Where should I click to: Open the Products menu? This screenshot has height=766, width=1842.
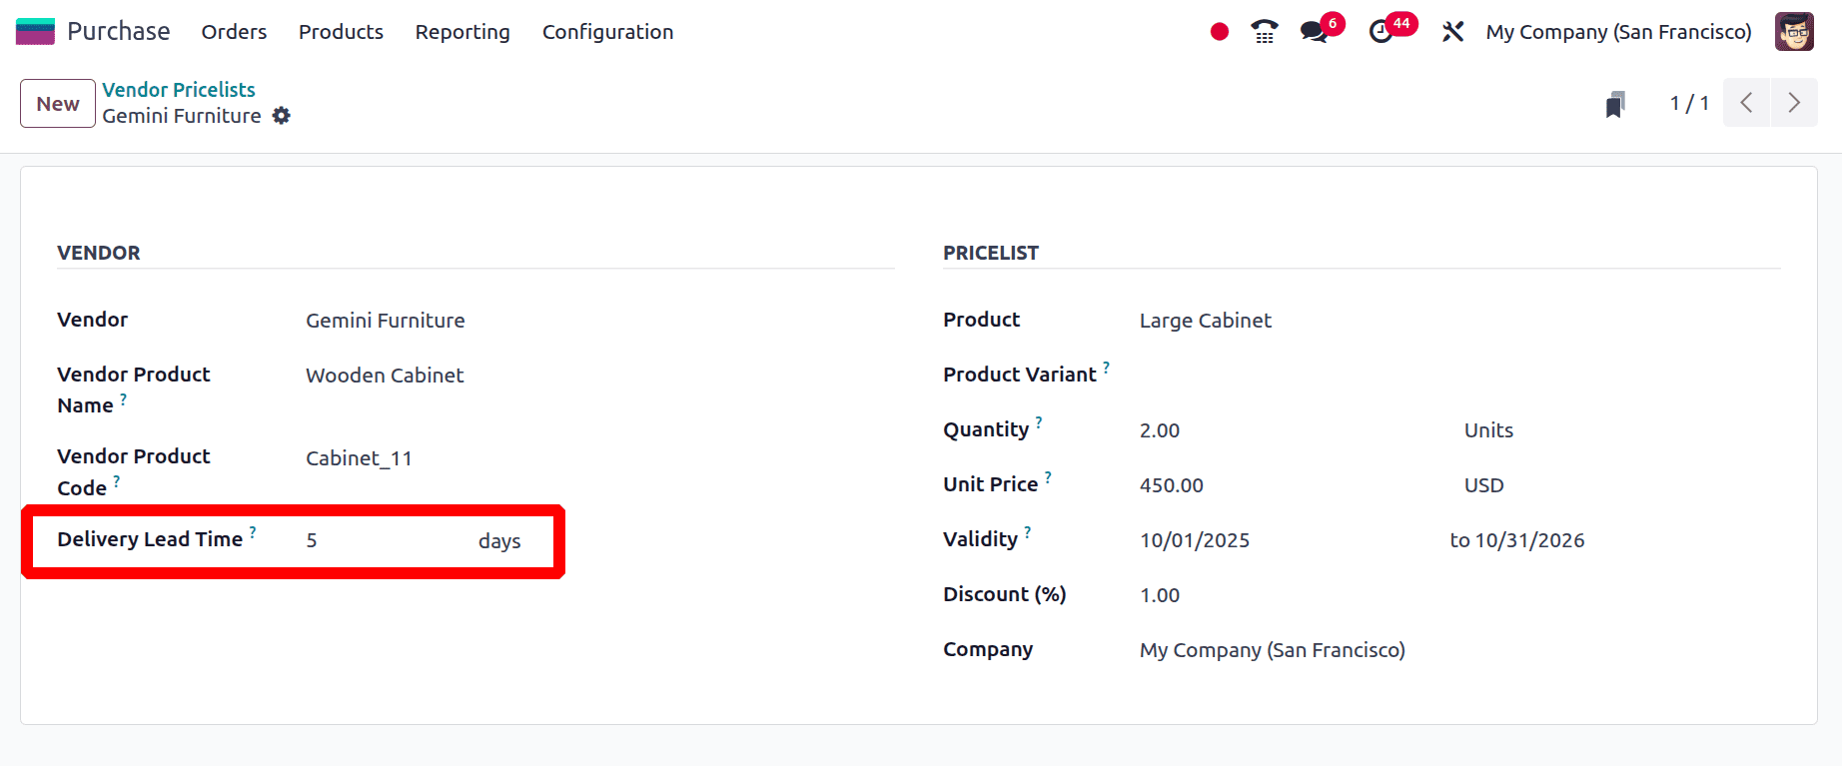(340, 32)
